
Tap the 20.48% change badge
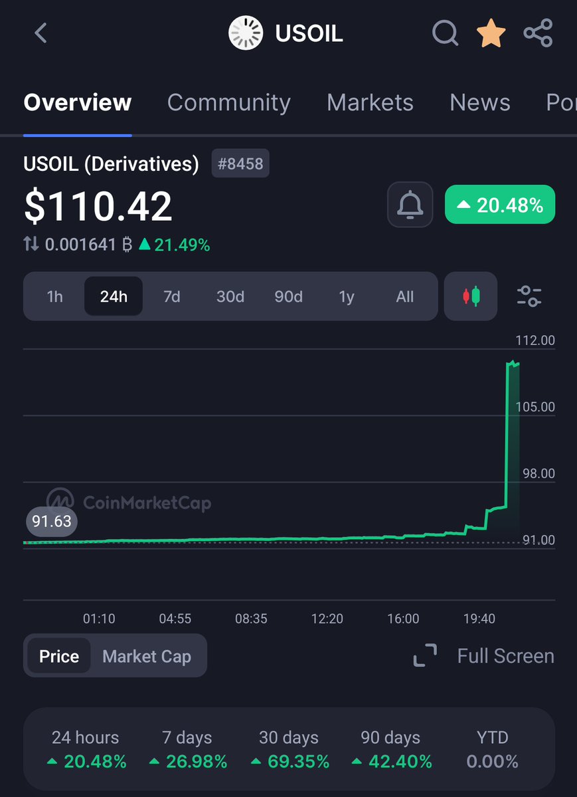[x=500, y=205]
